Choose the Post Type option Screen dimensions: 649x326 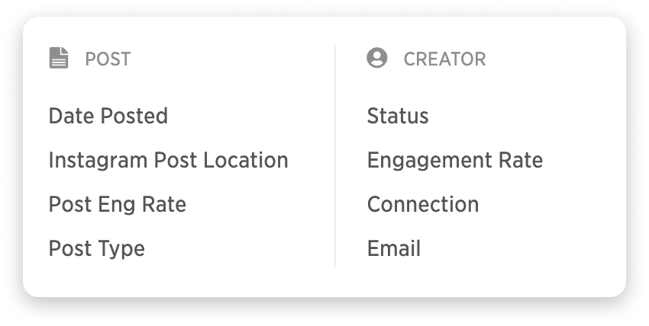pyautogui.click(x=97, y=248)
